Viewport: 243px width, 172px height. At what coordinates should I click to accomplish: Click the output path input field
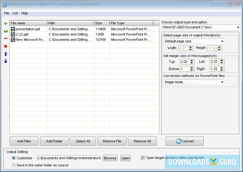[69, 158]
